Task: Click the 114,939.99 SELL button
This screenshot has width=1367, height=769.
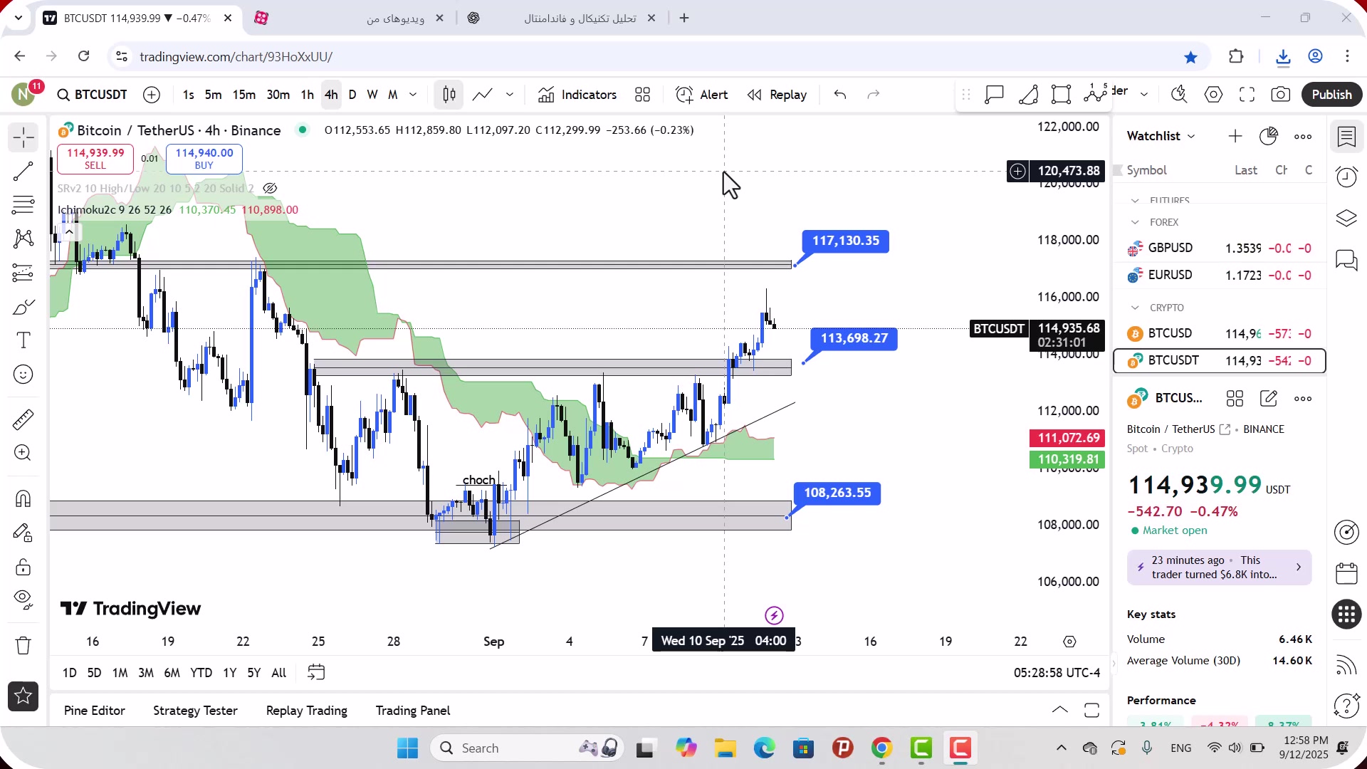Action: [95, 159]
